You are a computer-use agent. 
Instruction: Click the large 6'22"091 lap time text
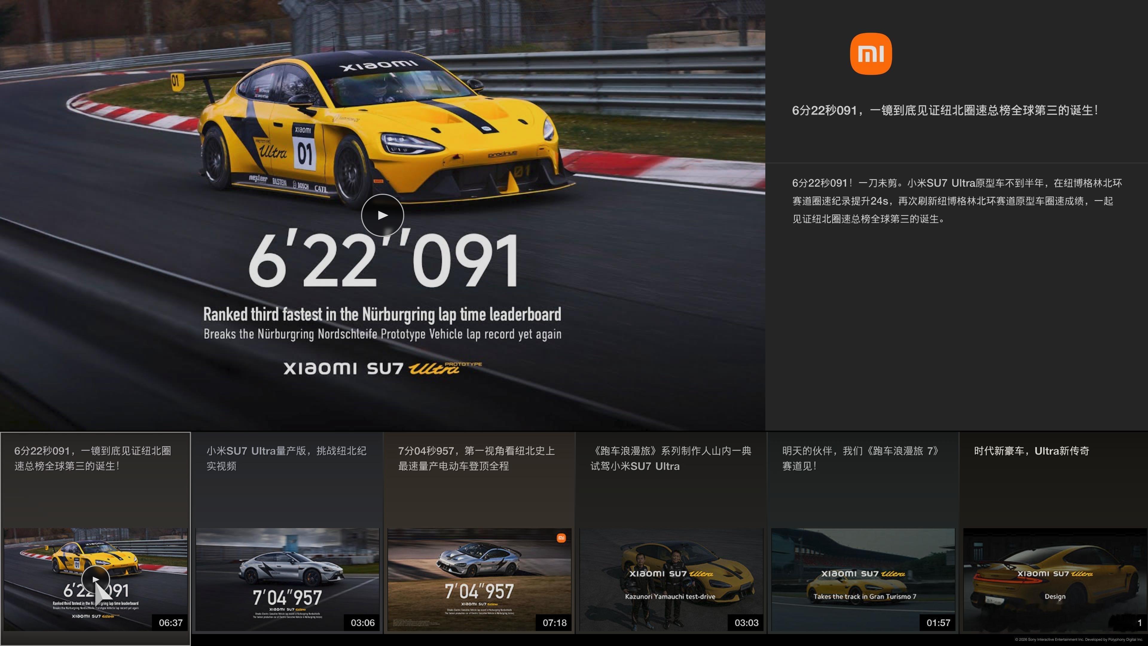tap(383, 261)
